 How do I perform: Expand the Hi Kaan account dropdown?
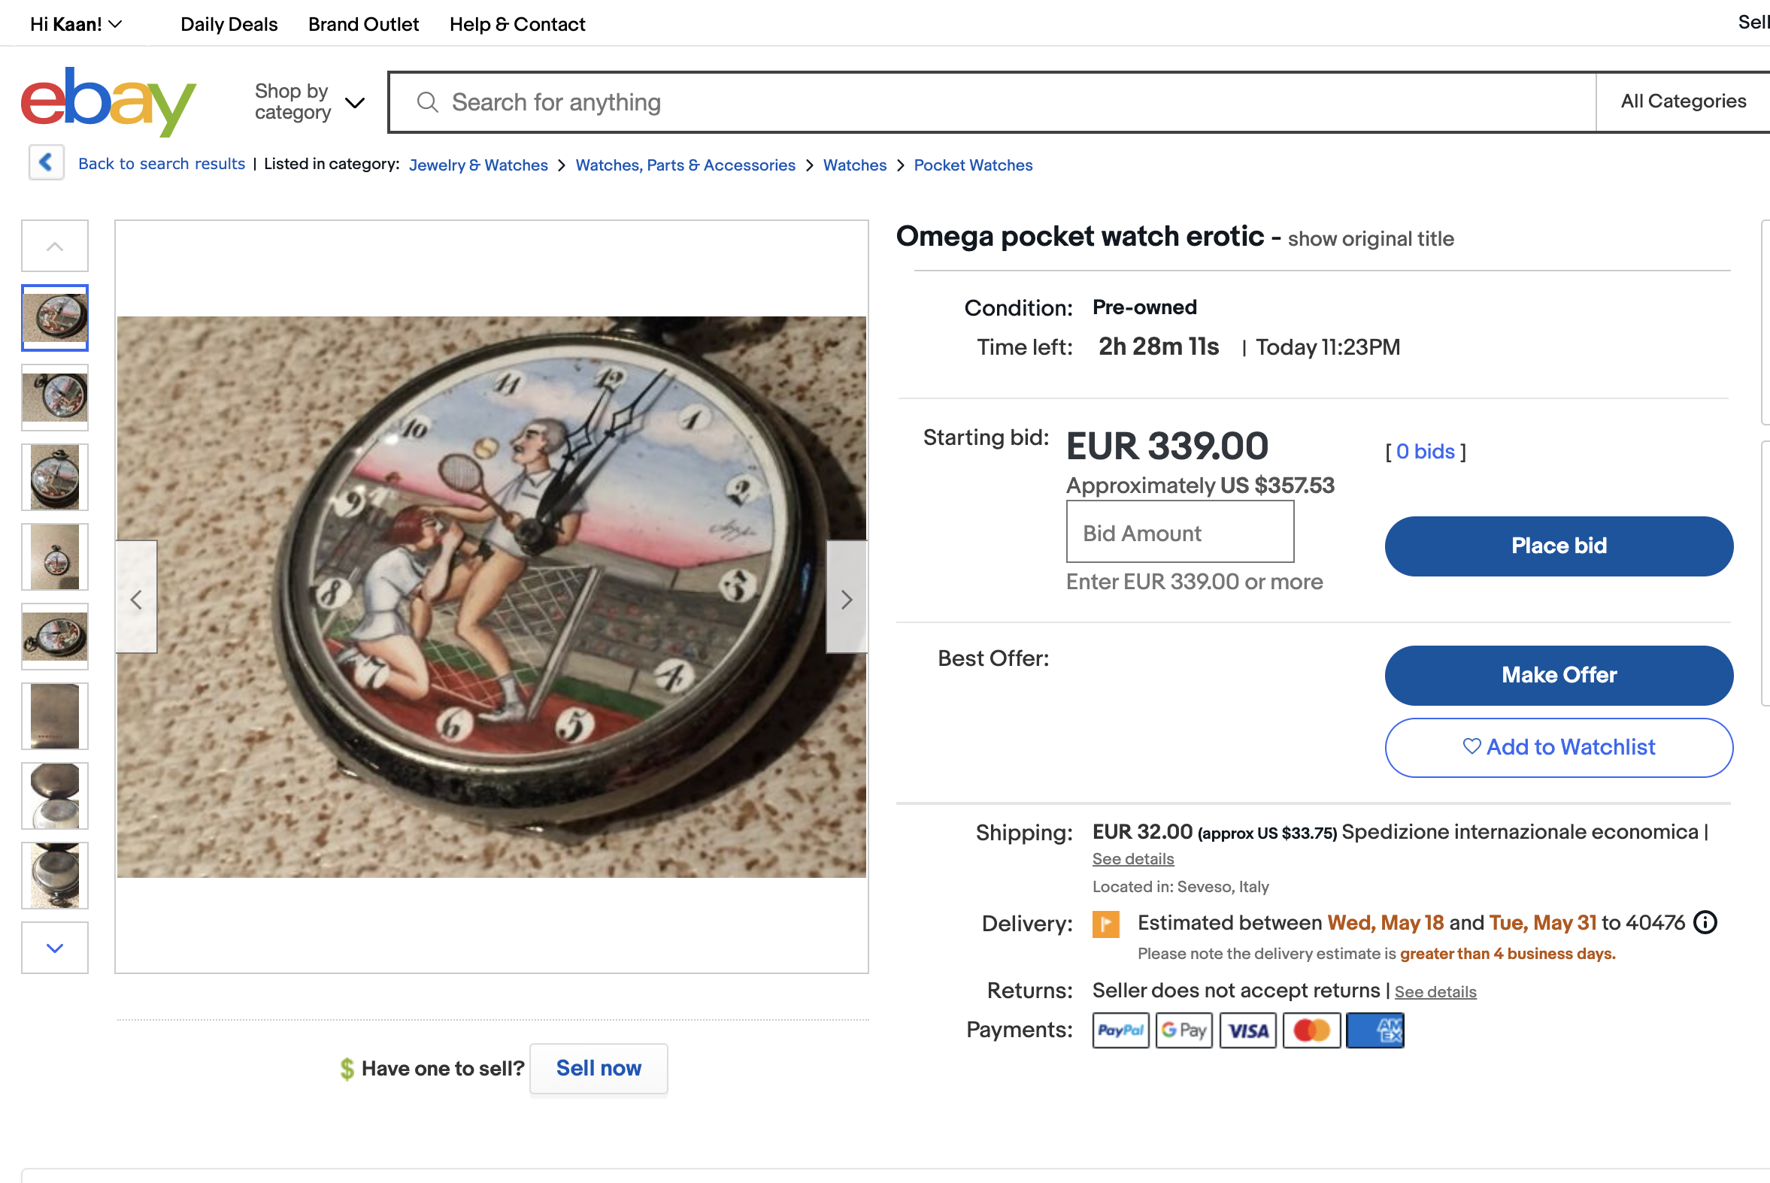coord(75,24)
